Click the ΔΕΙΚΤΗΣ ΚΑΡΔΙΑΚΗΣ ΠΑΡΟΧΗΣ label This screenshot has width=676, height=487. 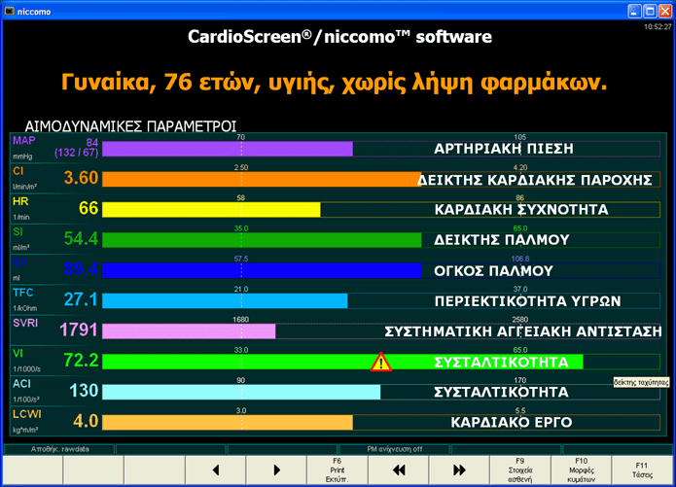point(535,180)
